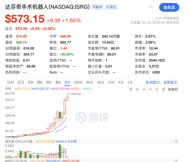Move chart left with left chevron icon

(x=151, y=89)
